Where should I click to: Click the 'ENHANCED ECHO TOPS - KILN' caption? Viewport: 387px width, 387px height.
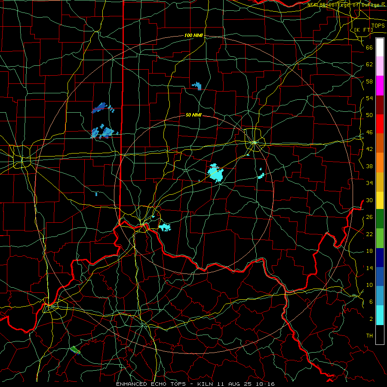pyautogui.click(x=166, y=384)
